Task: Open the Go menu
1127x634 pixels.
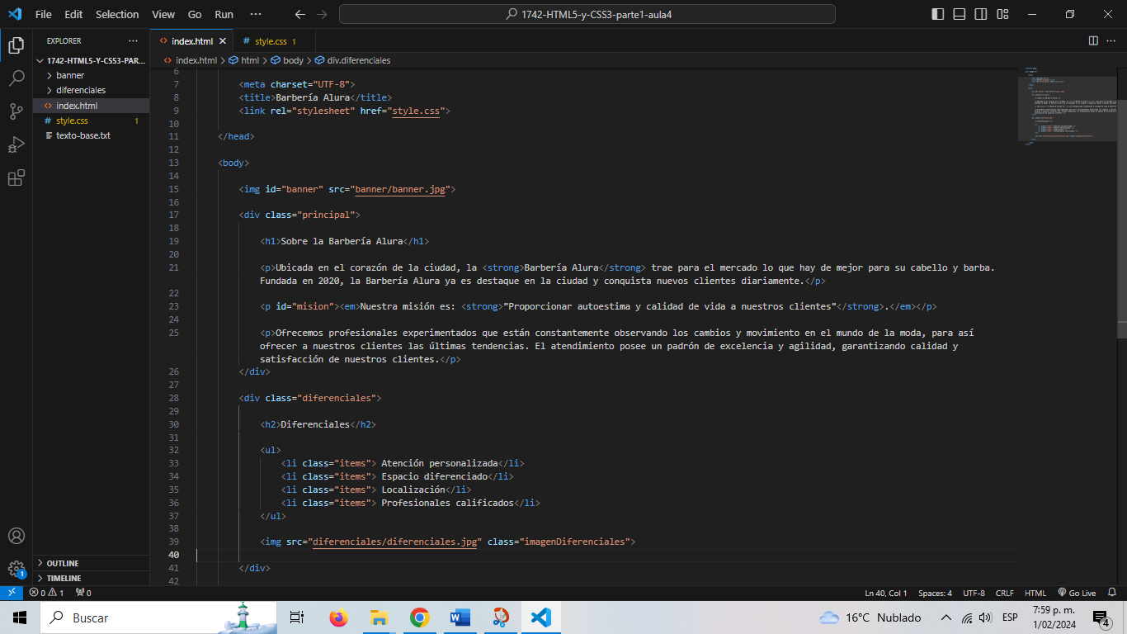Action: (195, 14)
